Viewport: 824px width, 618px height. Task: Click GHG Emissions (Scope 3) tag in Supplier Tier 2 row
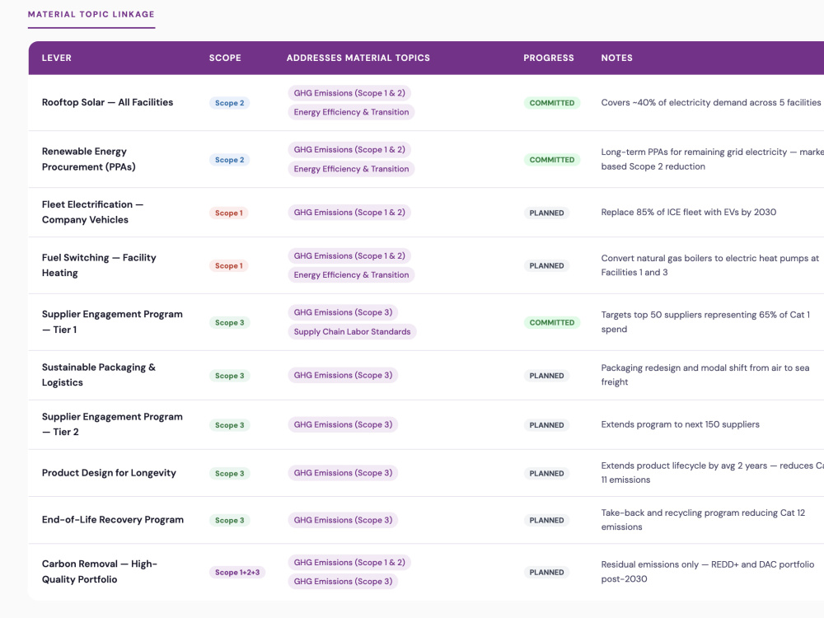(343, 424)
